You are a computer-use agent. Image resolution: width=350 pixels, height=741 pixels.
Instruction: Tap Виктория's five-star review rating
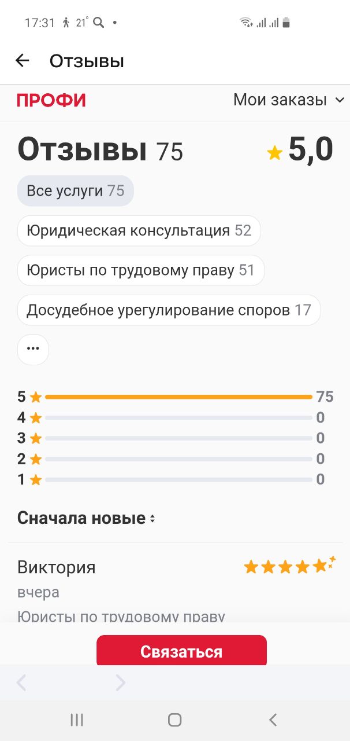289,566
